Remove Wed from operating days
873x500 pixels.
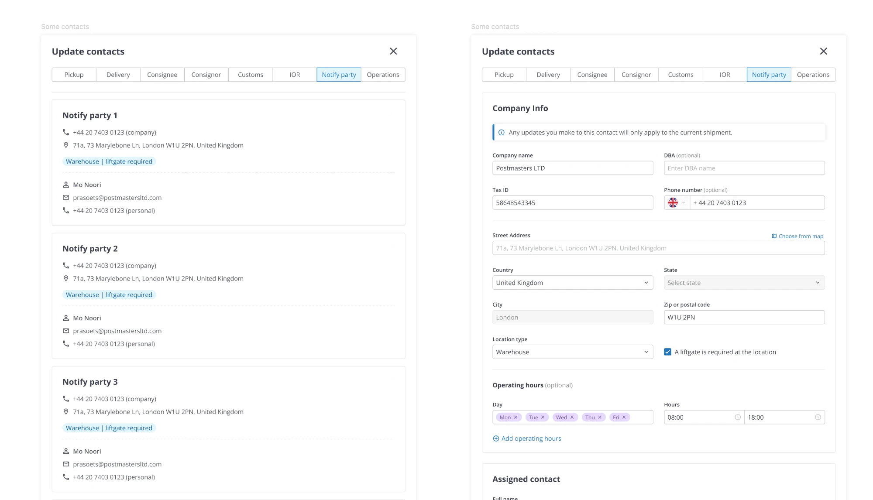tap(572, 417)
